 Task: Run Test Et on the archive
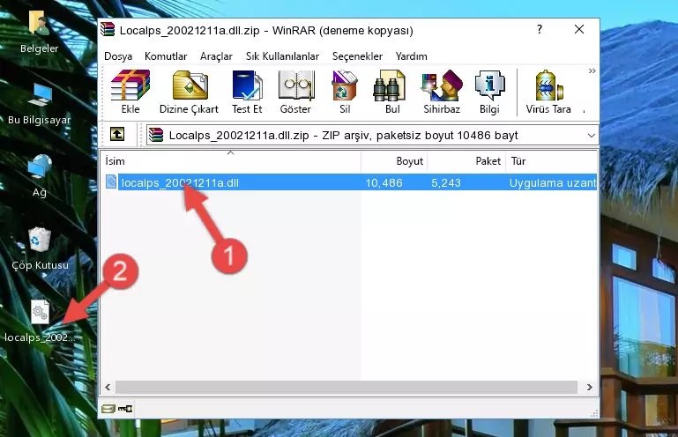click(247, 92)
